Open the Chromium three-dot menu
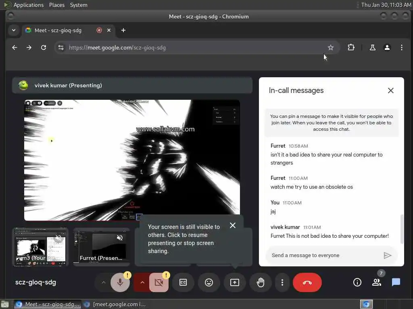 pos(401,47)
